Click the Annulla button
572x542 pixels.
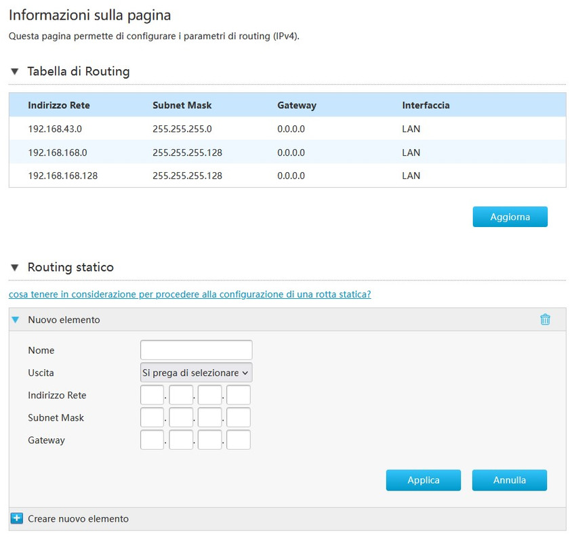tap(510, 480)
